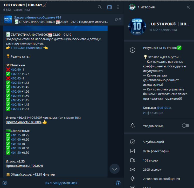Image resolution: width=194 pixels, height=188 pixels.
Task: Click ВКЛ. УВЕДОМЛЕНИЯ button
Action: 61,183
